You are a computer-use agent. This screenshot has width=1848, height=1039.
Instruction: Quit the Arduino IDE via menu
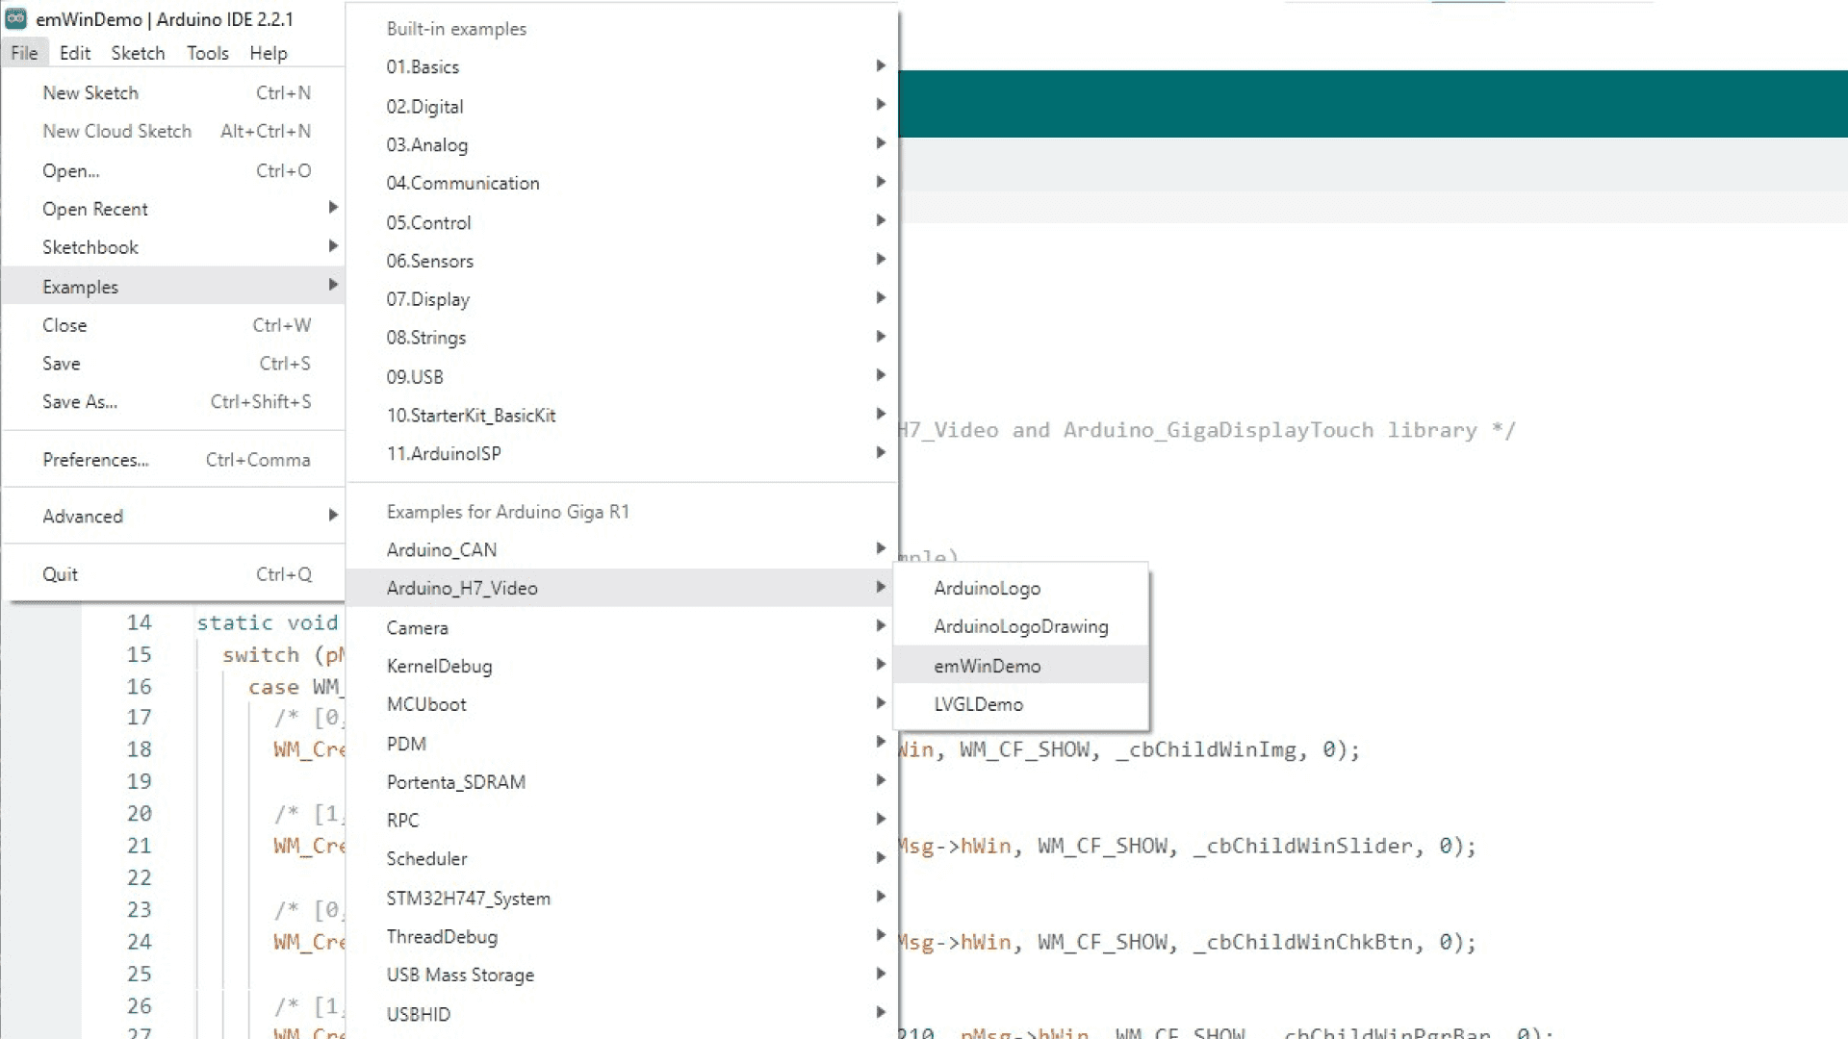pyautogui.click(x=60, y=574)
